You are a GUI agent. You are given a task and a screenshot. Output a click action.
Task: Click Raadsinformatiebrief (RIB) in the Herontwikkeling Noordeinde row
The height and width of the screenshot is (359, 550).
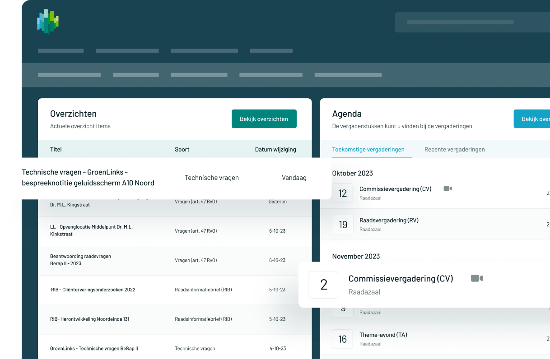203,319
